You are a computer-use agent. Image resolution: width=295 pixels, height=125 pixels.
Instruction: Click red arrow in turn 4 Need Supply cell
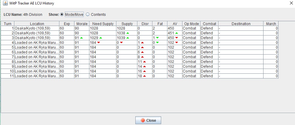point(99,43)
